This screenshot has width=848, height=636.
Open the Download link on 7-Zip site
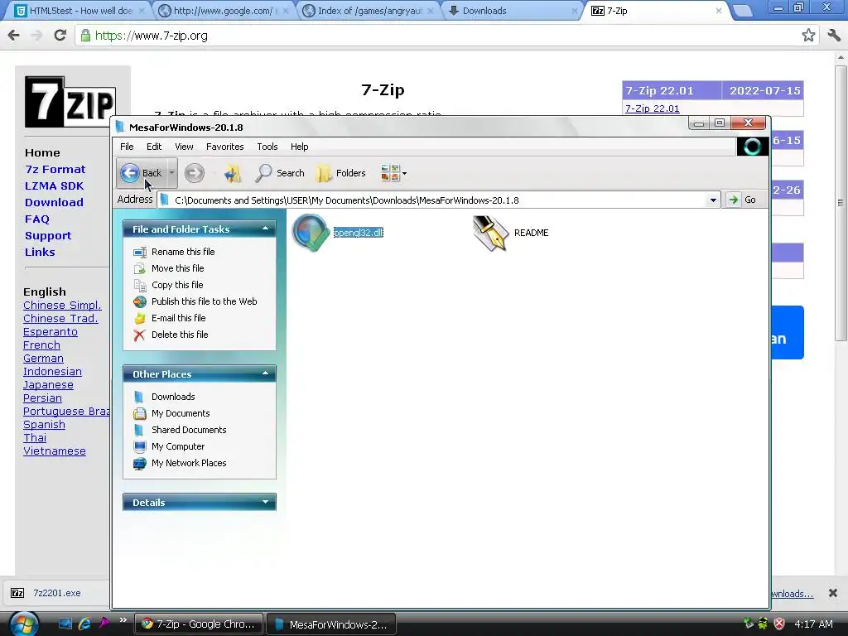(x=54, y=202)
